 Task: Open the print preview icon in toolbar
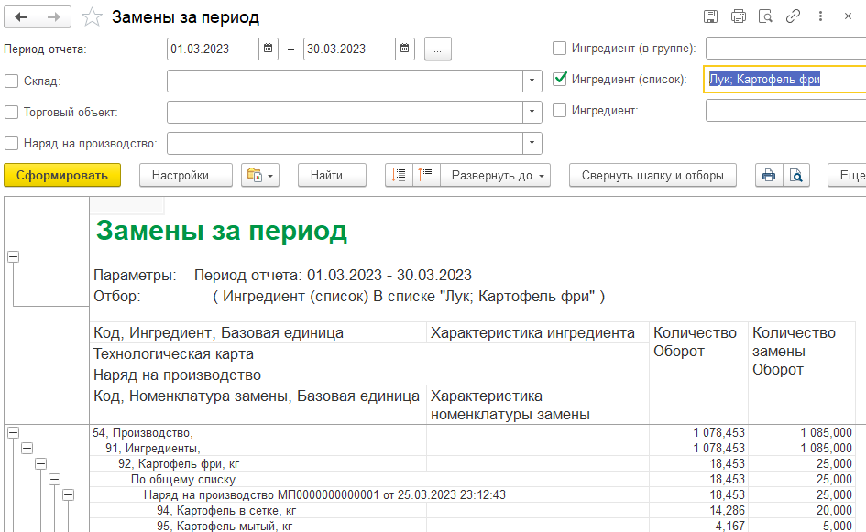[796, 175]
